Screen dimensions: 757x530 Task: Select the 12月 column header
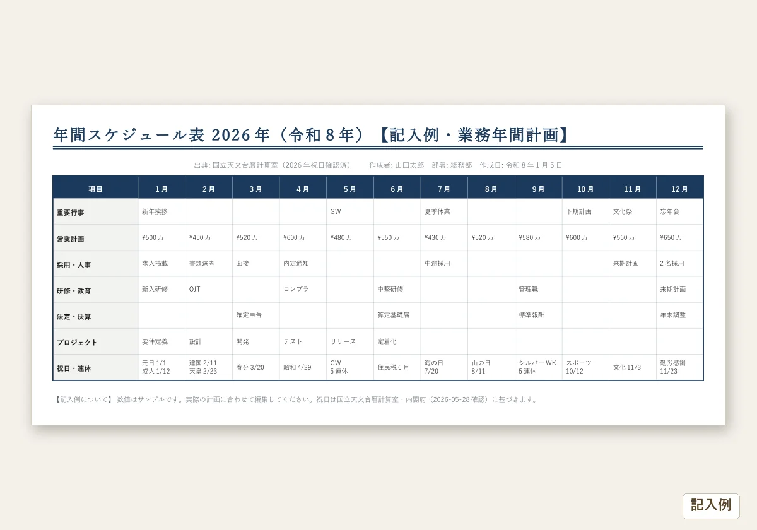[679, 188]
